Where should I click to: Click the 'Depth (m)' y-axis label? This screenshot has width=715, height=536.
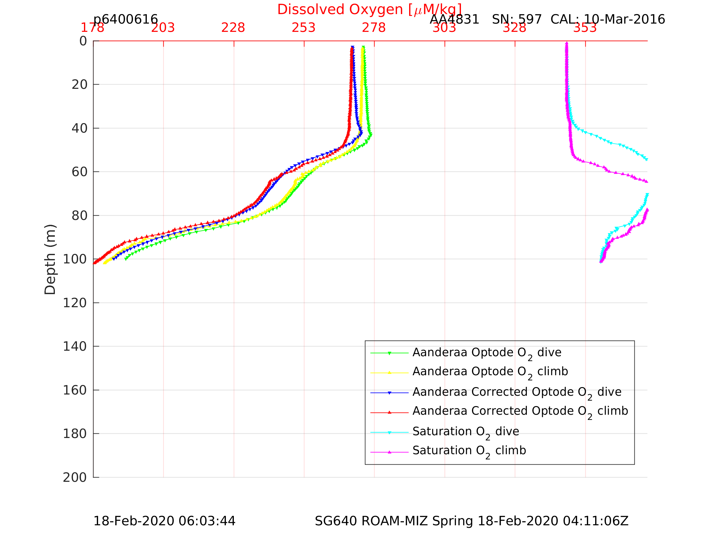50,259
